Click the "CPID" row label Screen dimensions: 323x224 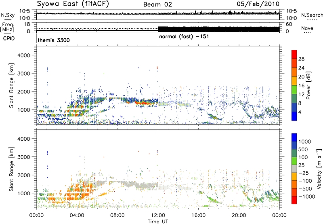9,38
